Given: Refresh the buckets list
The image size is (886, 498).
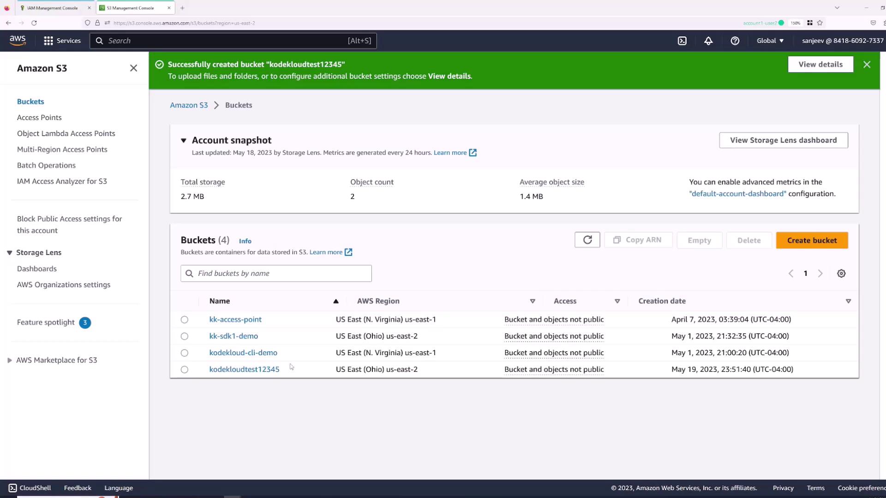Looking at the screenshot, I should coord(587,240).
